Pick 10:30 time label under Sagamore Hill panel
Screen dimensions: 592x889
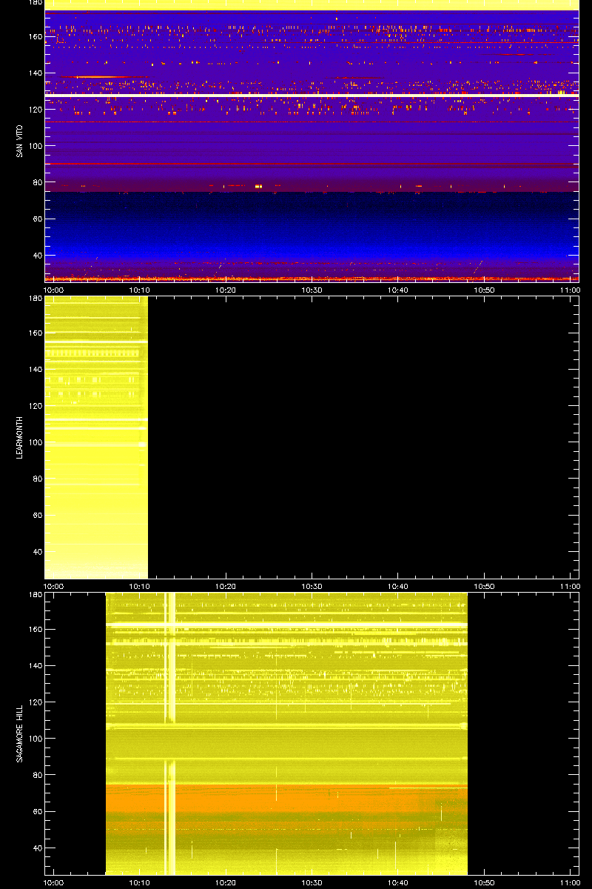click(312, 883)
